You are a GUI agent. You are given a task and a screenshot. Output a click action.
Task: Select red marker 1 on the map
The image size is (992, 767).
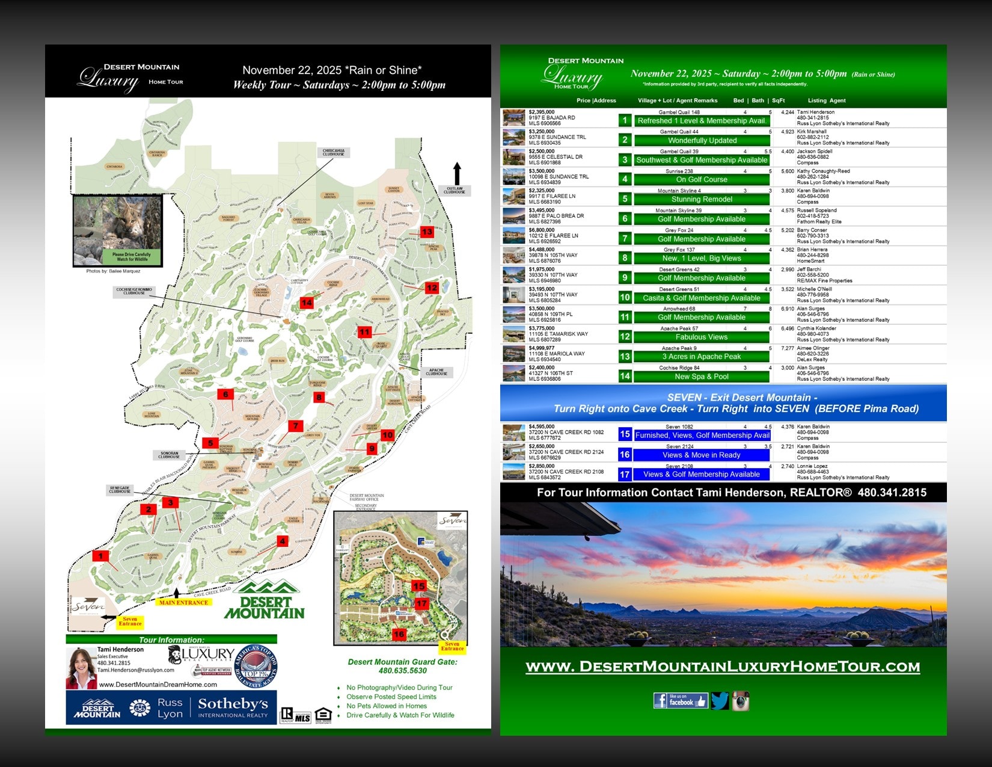click(x=101, y=556)
